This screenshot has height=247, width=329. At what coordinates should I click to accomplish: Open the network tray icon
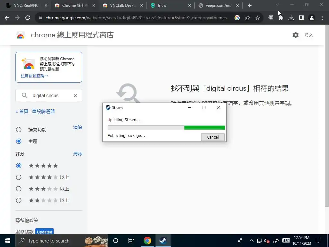click(259, 241)
